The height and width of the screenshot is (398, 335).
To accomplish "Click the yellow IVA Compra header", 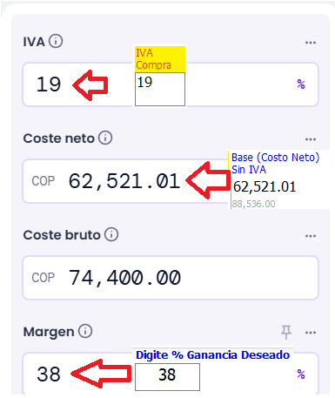I will point(160,59).
